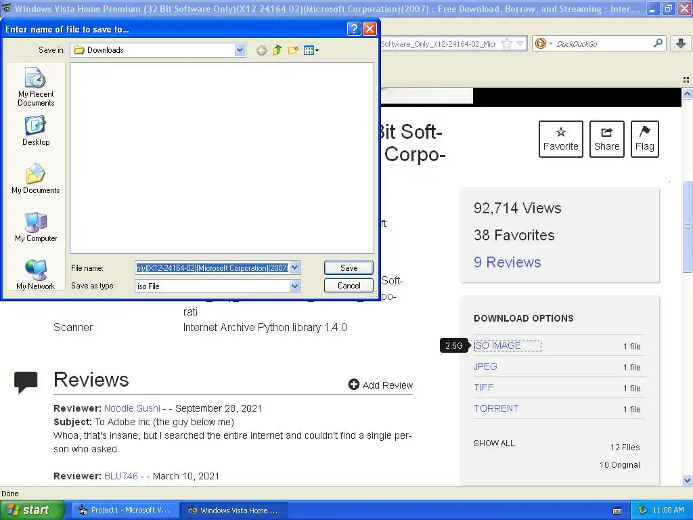Screen dimensions: 693x520
Task: Click the Share button on the archive page
Action: click(607, 139)
